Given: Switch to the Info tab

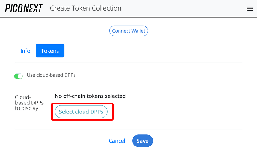Looking at the screenshot, I should (25, 51).
